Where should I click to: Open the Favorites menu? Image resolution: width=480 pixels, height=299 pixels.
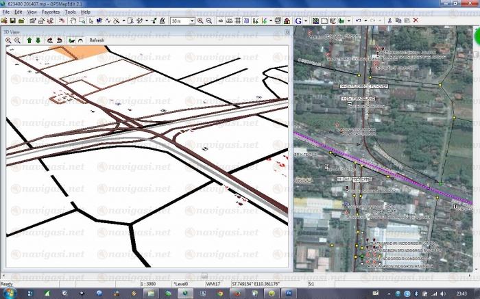[50, 12]
